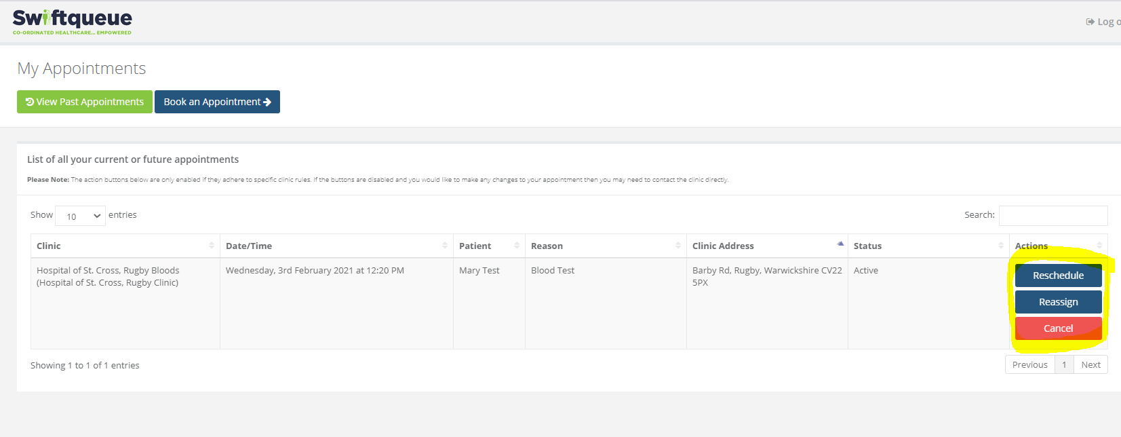Screen dimensions: 1121x437
Task: Go to Next page of results
Action: (x=1090, y=365)
